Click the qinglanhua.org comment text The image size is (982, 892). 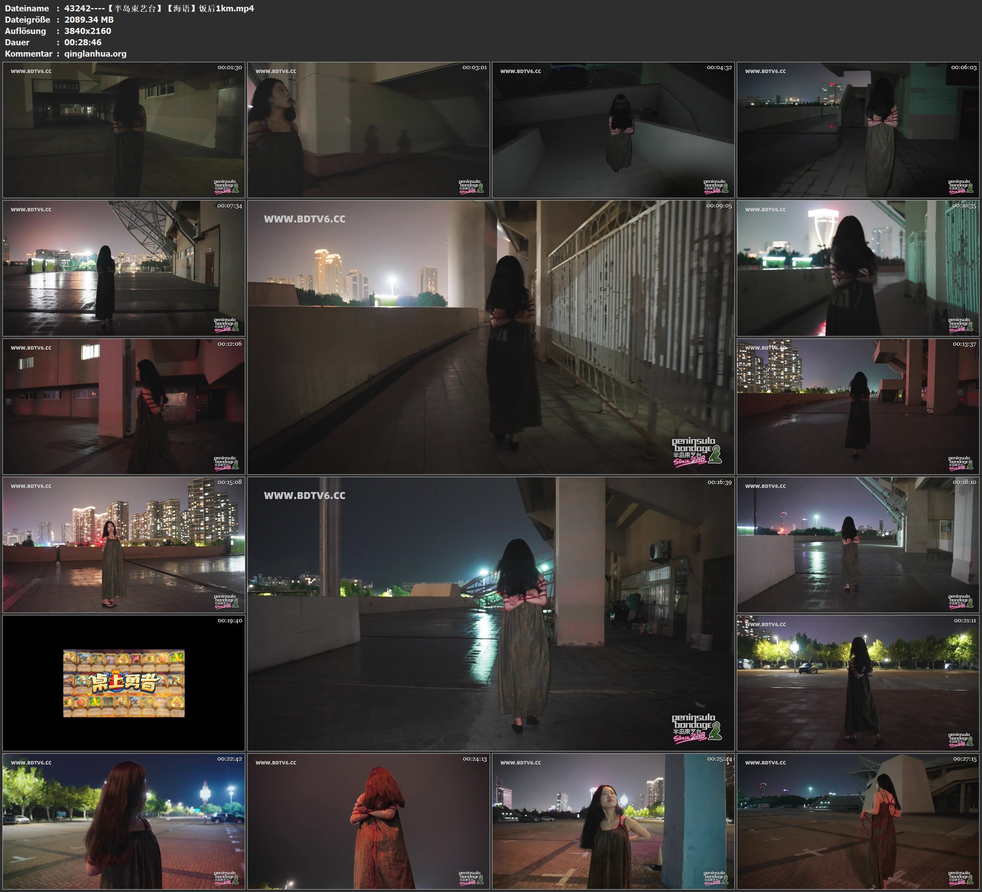coord(95,53)
